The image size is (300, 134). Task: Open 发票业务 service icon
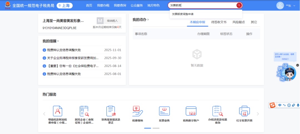pyautogui.click(x=164, y=111)
